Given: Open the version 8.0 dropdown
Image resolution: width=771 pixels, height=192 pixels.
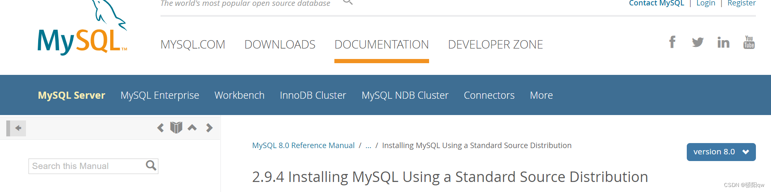Looking at the screenshot, I should point(721,152).
